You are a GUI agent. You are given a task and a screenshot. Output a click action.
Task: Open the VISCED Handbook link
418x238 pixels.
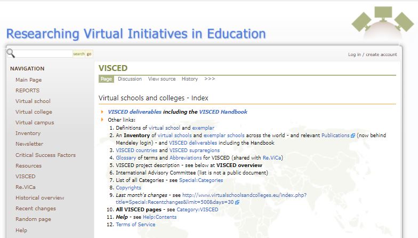223,112
